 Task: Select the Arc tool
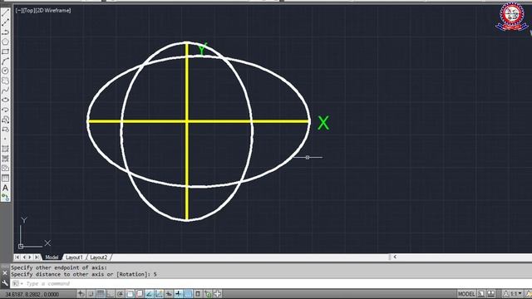[x=5, y=61]
